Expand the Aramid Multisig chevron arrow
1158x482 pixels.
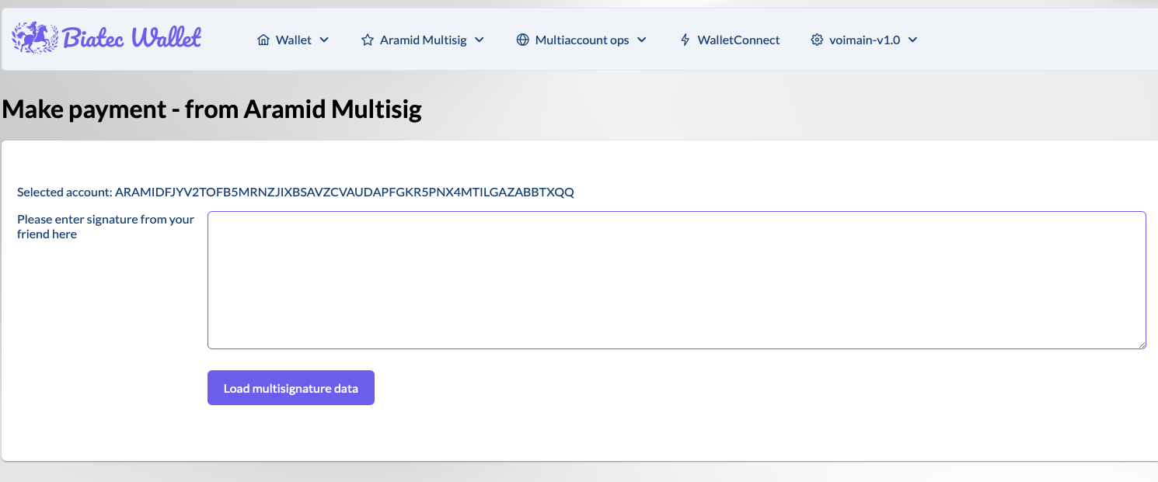click(480, 40)
